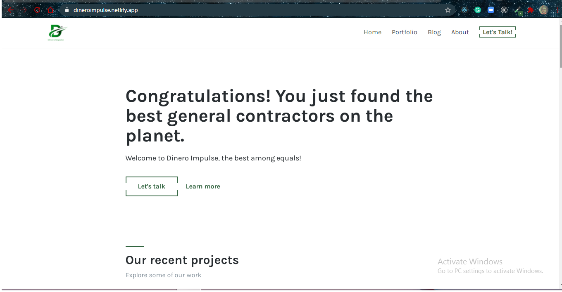Image resolution: width=562 pixels, height=292 pixels.
Task: Open the Extensions puzzle piece menu
Action: pyautogui.click(x=531, y=10)
